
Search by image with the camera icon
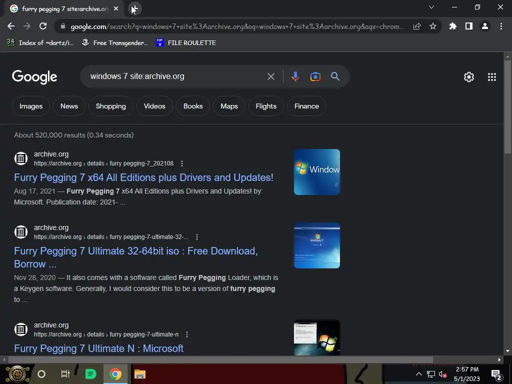point(315,76)
